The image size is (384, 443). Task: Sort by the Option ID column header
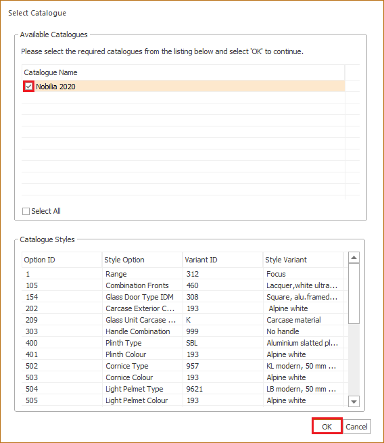62,260
